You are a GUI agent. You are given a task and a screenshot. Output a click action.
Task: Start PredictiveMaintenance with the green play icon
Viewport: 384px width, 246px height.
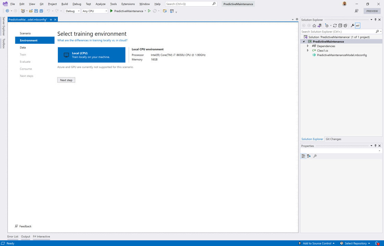pos(112,11)
